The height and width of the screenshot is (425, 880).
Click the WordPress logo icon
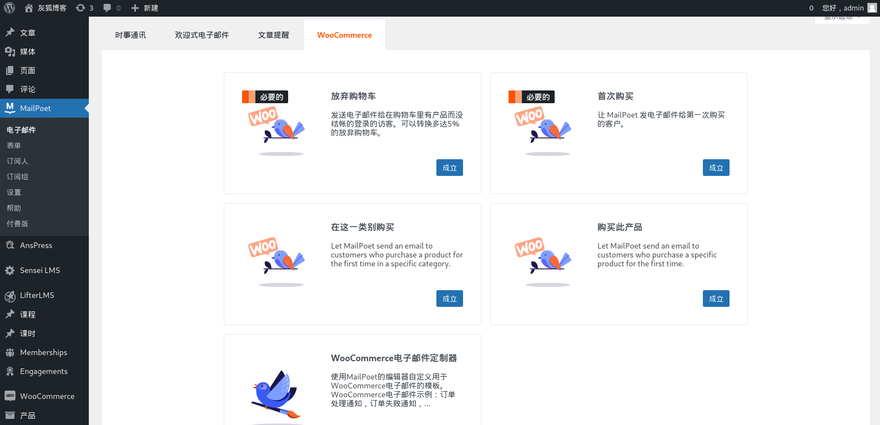[x=9, y=8]
